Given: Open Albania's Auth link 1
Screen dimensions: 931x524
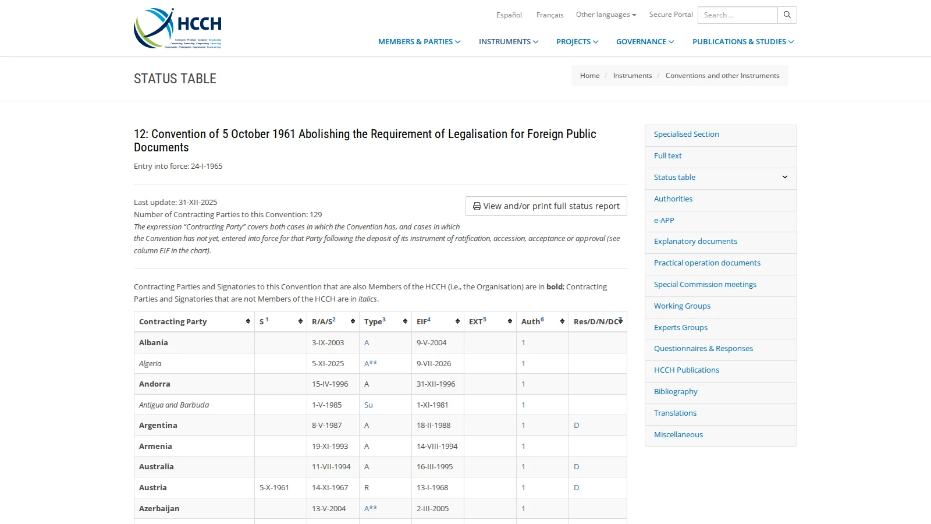Looking at the screenshot, I should point(523,343).
